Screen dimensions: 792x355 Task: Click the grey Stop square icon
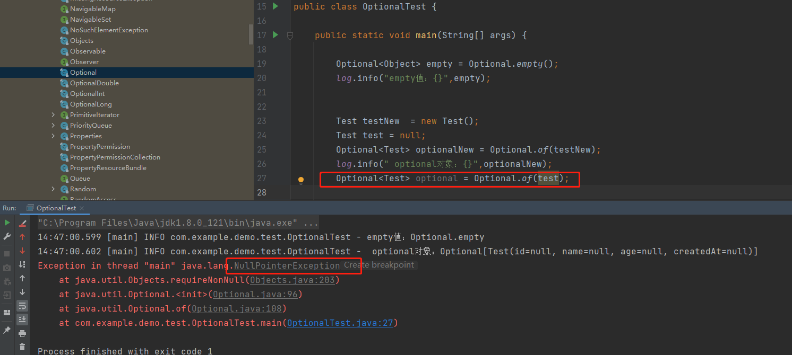pos(7,254)
